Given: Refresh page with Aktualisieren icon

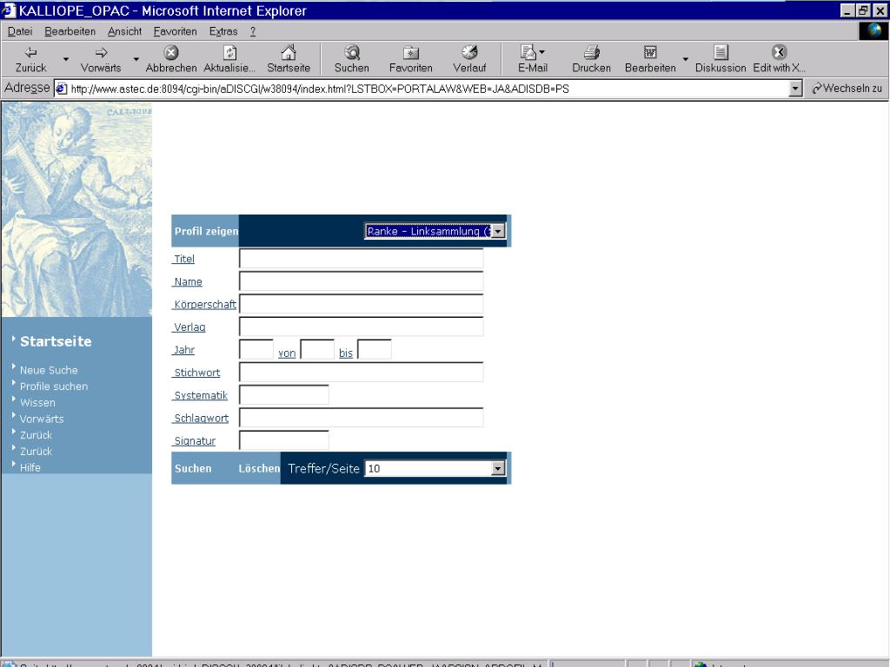Looking at the screenshot, I should click(229, 53).
